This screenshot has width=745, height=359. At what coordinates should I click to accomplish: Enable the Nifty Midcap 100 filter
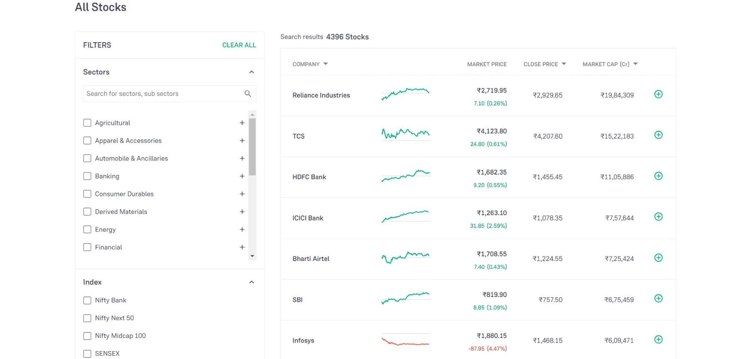pyautogui.click(x=87, y=336)
